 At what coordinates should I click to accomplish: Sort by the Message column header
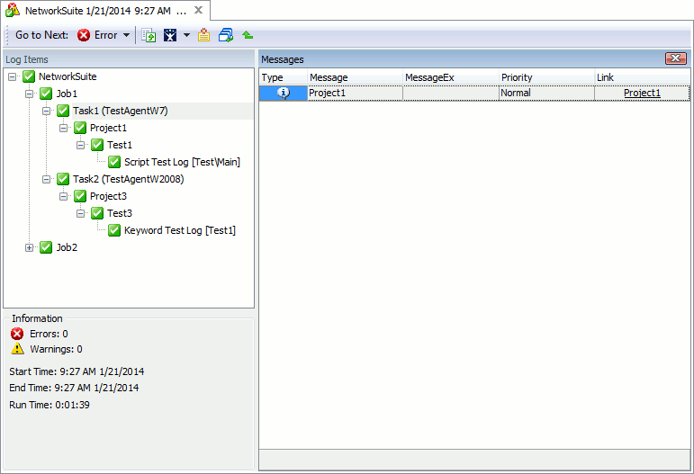[x=355, y=77]
